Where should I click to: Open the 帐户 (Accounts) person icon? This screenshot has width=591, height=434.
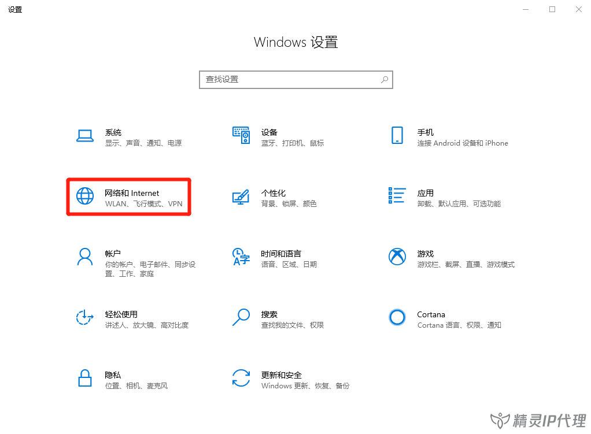click(85, 257)
